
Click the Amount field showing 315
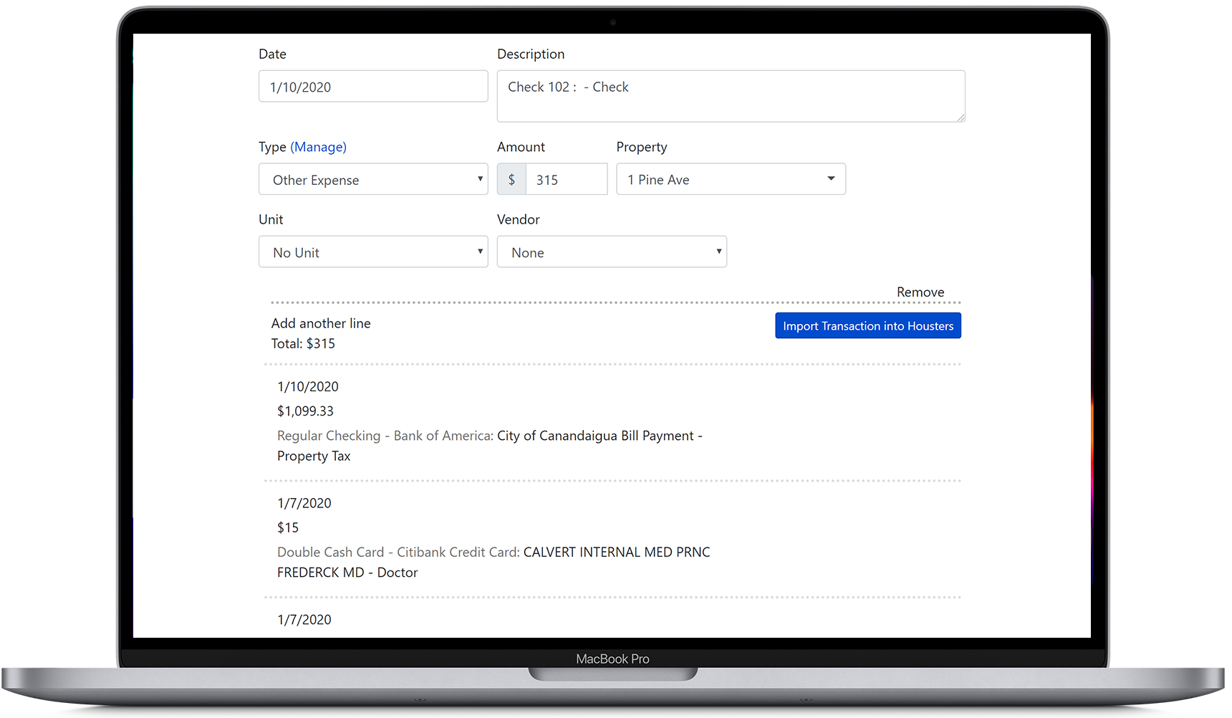[x=566, y=179]
